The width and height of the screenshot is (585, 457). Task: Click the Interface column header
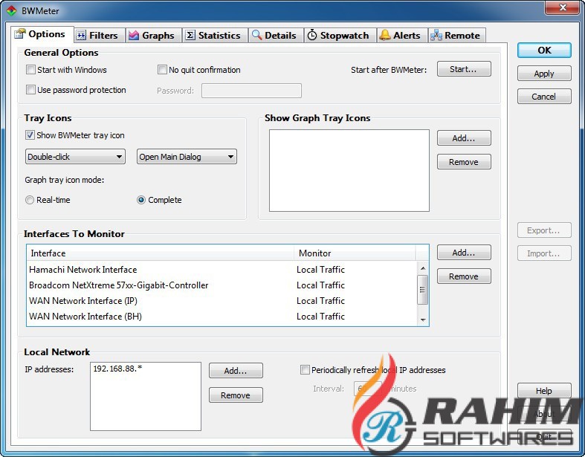161,253
